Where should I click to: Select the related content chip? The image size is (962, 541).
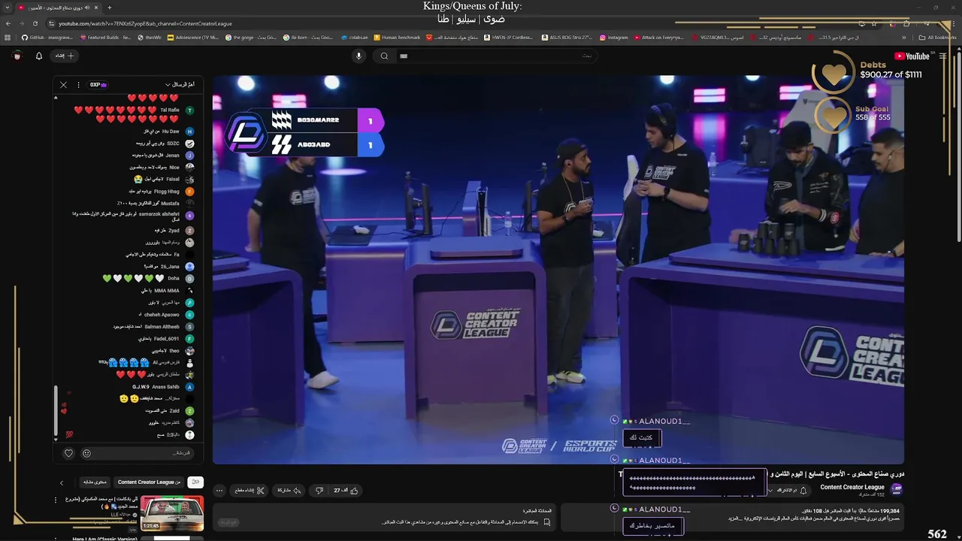(x=94, y=482)
